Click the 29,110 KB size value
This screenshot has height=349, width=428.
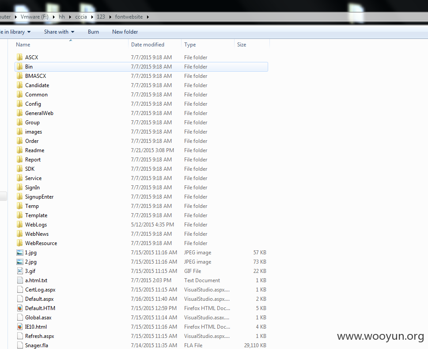click(x=255, y=345)
